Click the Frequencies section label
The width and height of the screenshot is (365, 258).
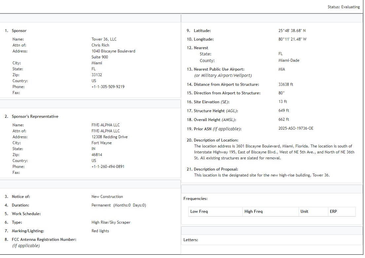pyautogui.click(x=195, y=199)
